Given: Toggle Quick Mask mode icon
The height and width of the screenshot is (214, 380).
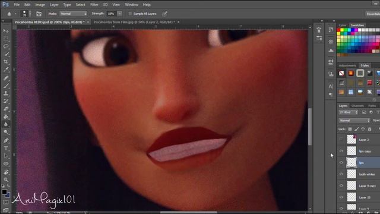Looking at the screenshot, I should [6, 202].
